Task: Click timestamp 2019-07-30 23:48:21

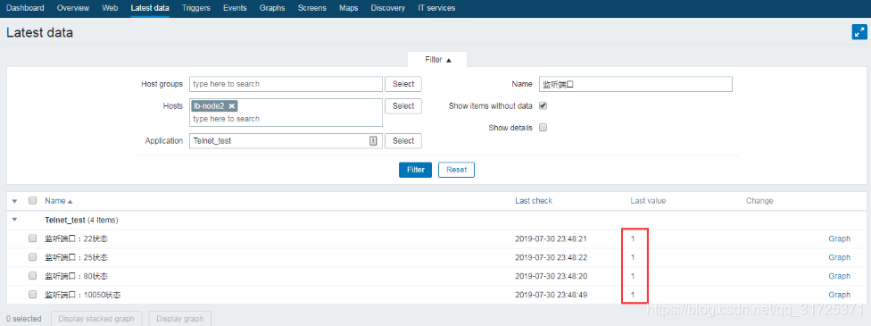Action: [551, 238]
